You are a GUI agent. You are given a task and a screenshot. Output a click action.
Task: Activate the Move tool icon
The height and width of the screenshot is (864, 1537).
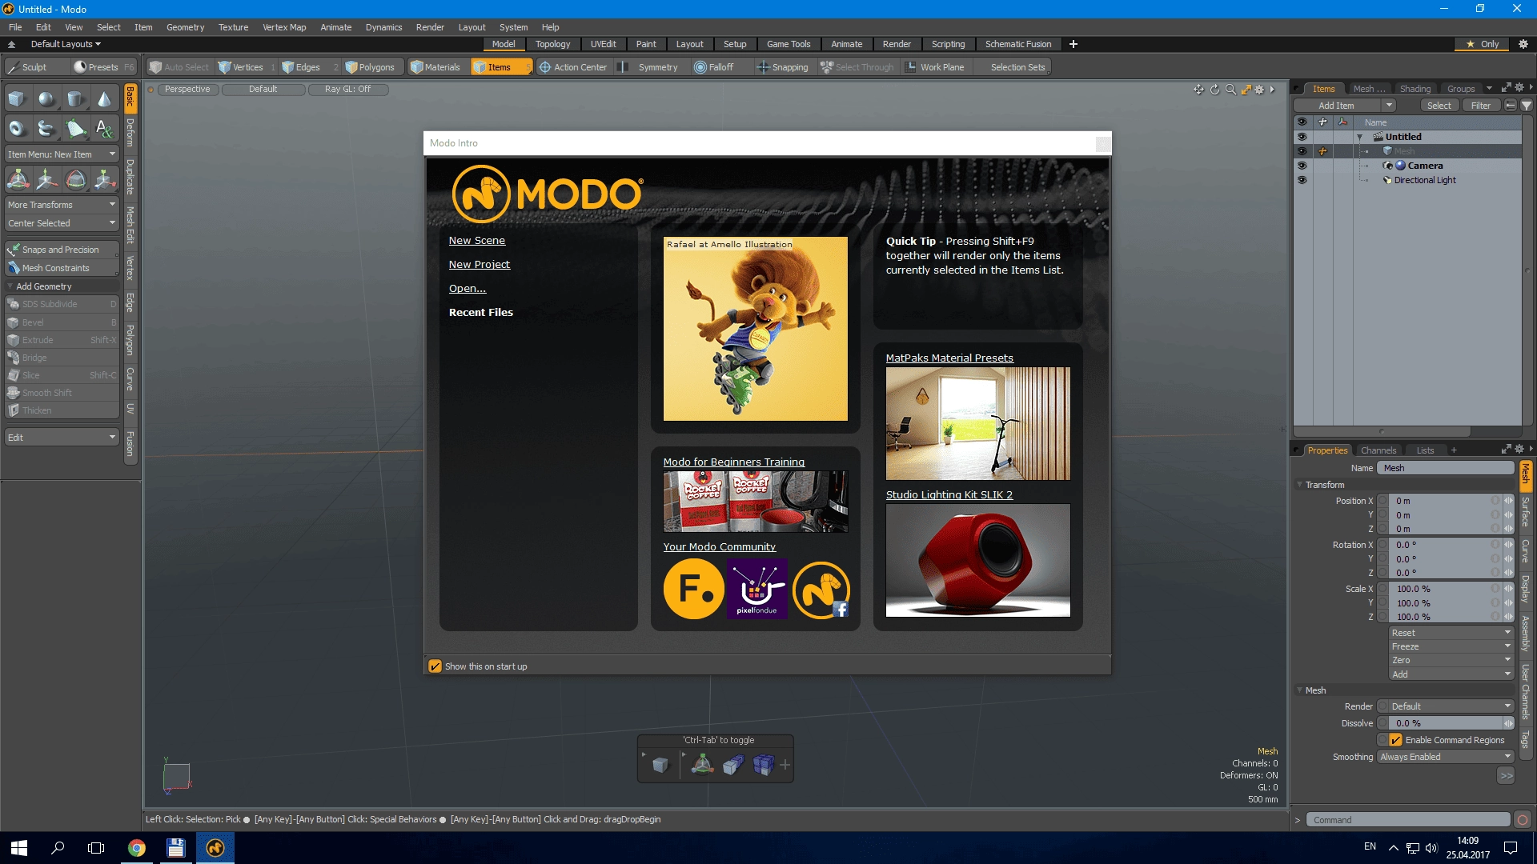coord(46,179)
